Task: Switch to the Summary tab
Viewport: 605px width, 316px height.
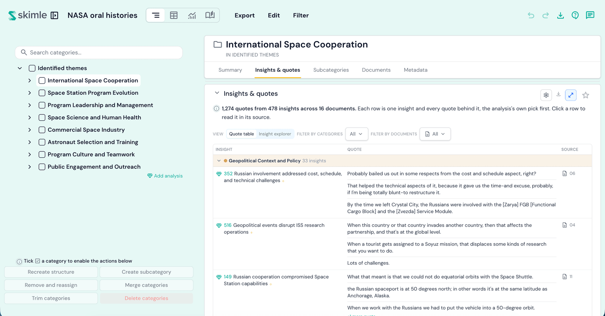Action: (230, 70)
